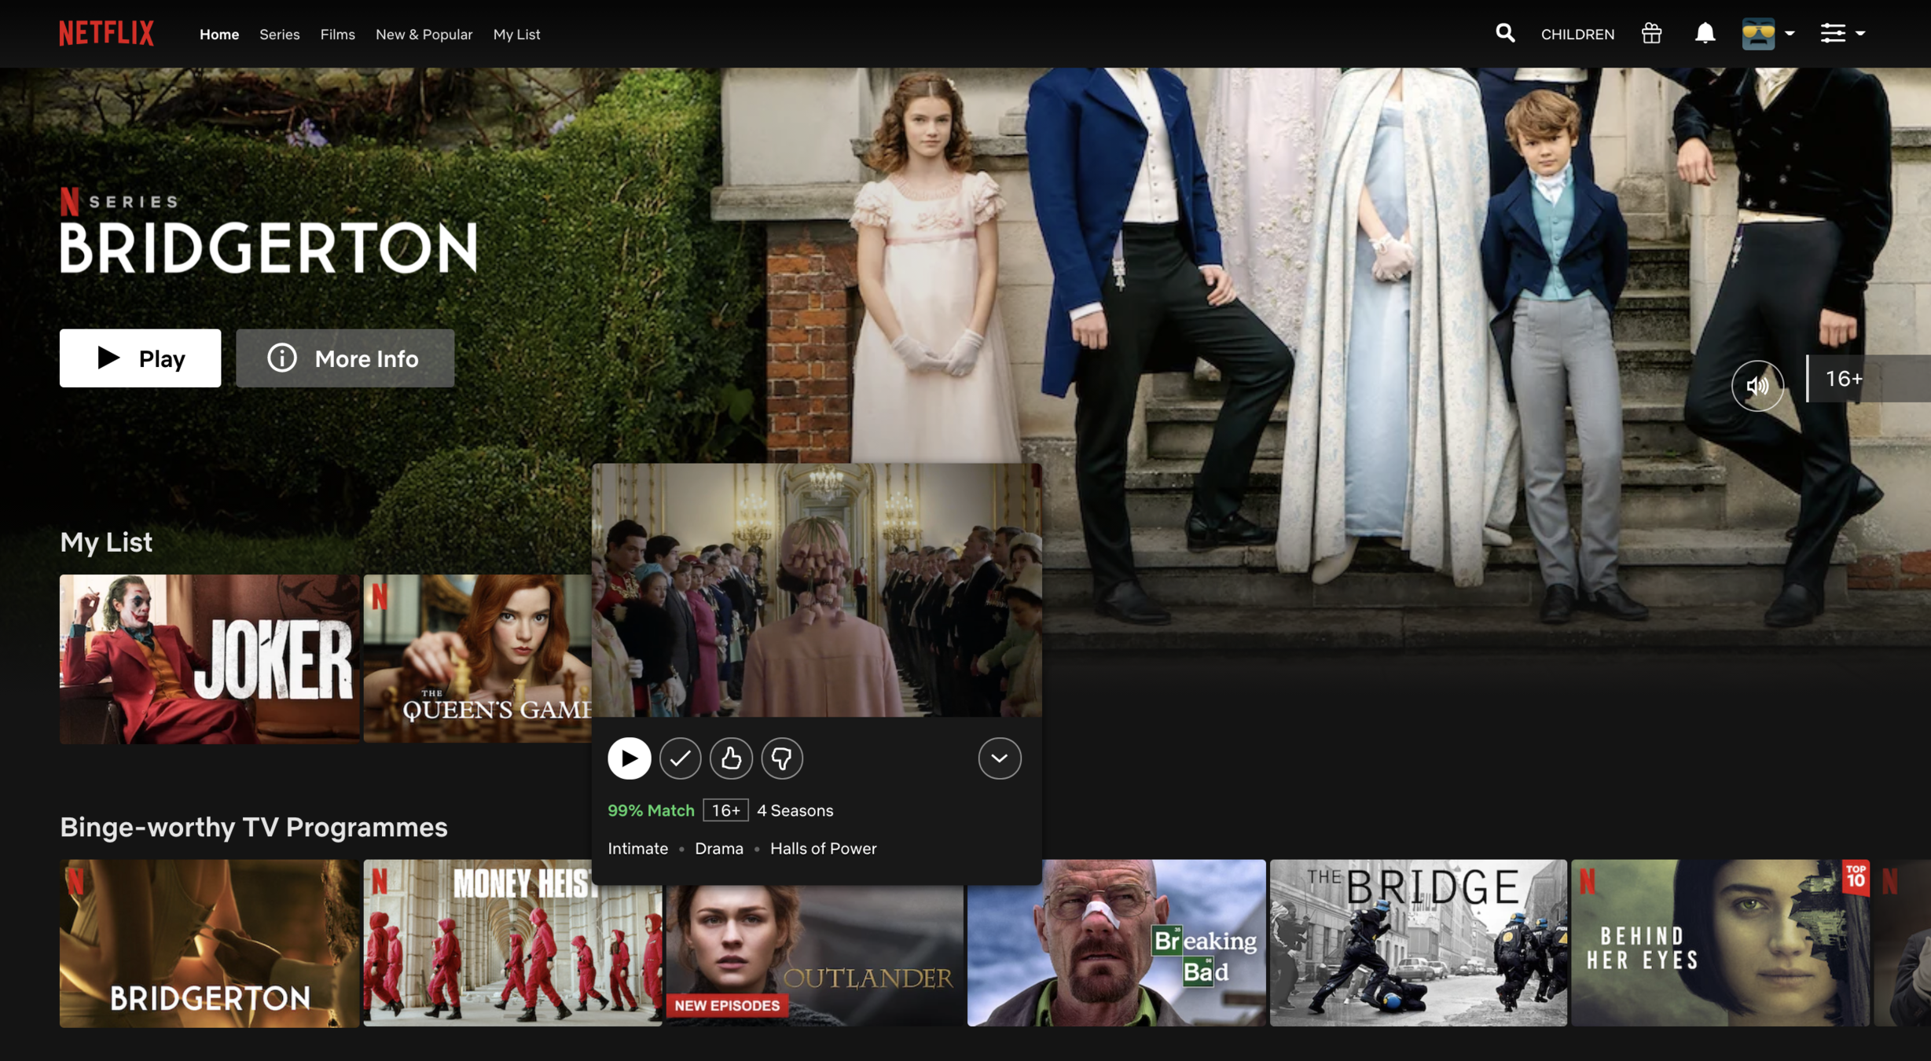
Task: Toggle My List checkmark on preview card
Action: [680, 758]
